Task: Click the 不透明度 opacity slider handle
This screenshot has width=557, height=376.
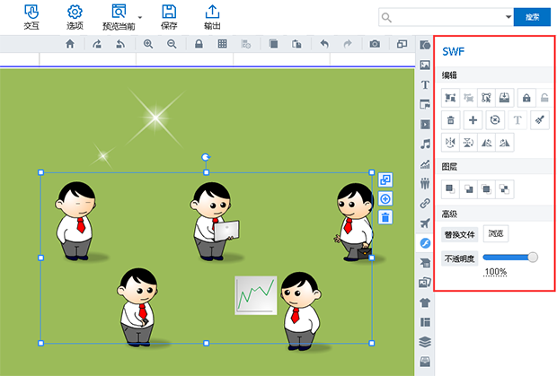Action: pyautogui.click(x=533, y=258)
